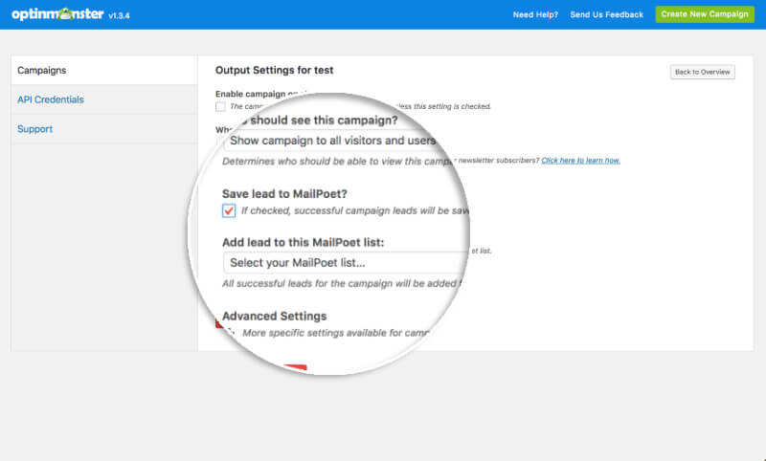Click the v1.3.4 version text
Screen dimensions: 766x461
[119, 16]
